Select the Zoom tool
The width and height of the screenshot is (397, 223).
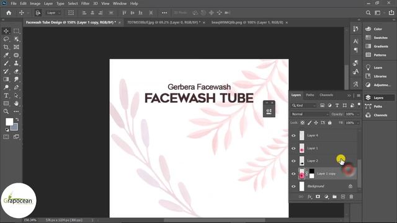[x=6, y=111]
